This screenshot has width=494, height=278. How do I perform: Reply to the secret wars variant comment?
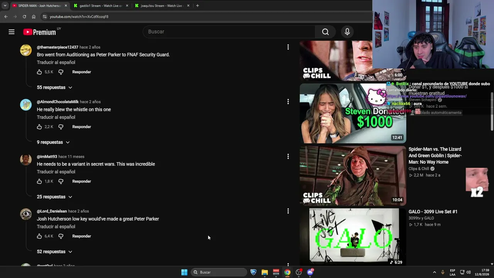point(81,181)
